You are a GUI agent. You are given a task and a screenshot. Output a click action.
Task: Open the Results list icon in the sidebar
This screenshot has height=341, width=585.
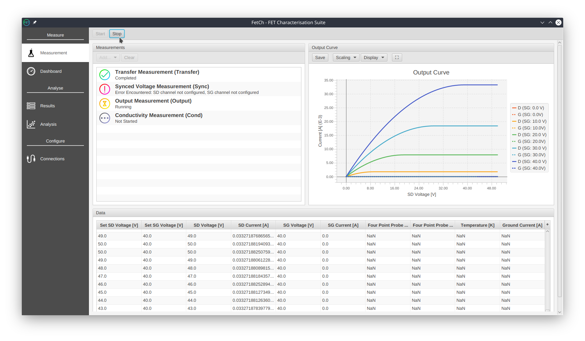[x=31, y=106]
